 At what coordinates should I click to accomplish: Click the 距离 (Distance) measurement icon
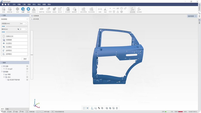pos(100,10)
